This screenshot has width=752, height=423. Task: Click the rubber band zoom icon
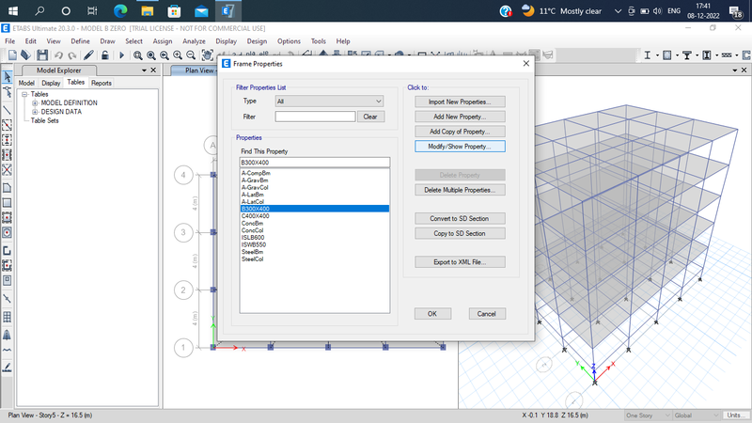[x=137, y=55]
